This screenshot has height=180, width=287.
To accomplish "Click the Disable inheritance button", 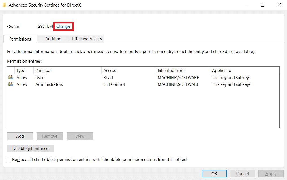I will pyautogui.click(x=31, y=148).
